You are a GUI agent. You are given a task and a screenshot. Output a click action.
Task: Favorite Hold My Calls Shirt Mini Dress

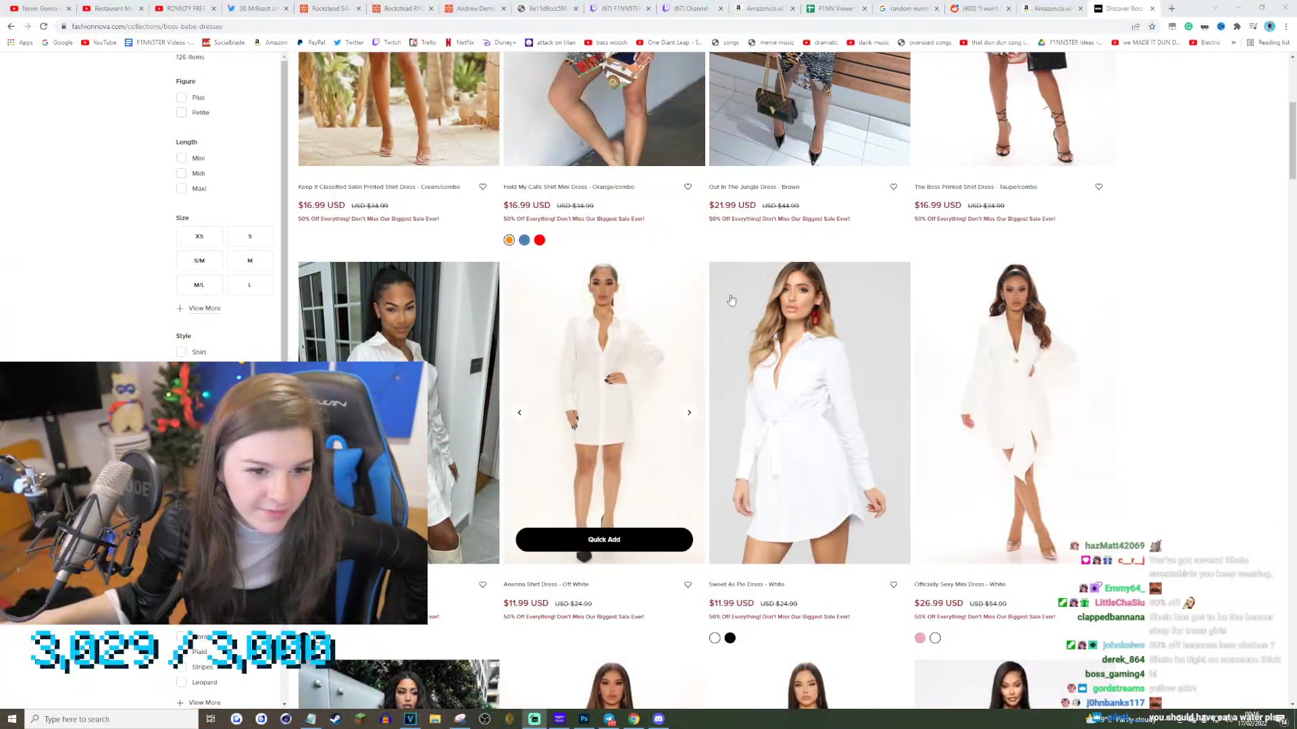coord(688,187)
